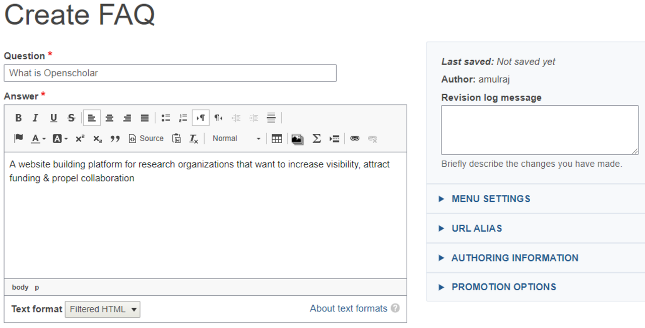
Task: Expand the URL Alias section
Action: pyautogui.click(x=476, y=228)
